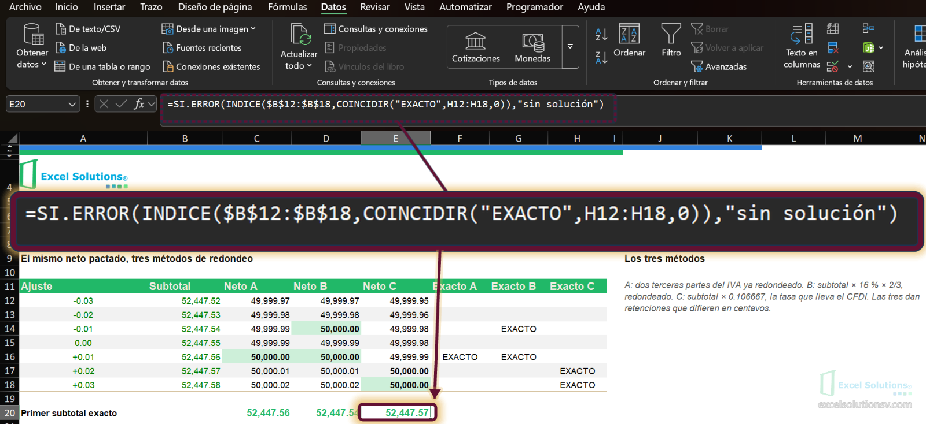The width and height of the screenshot is (926, 424).
Task: Click the De la web import option
Action: (x=81, y=48)
